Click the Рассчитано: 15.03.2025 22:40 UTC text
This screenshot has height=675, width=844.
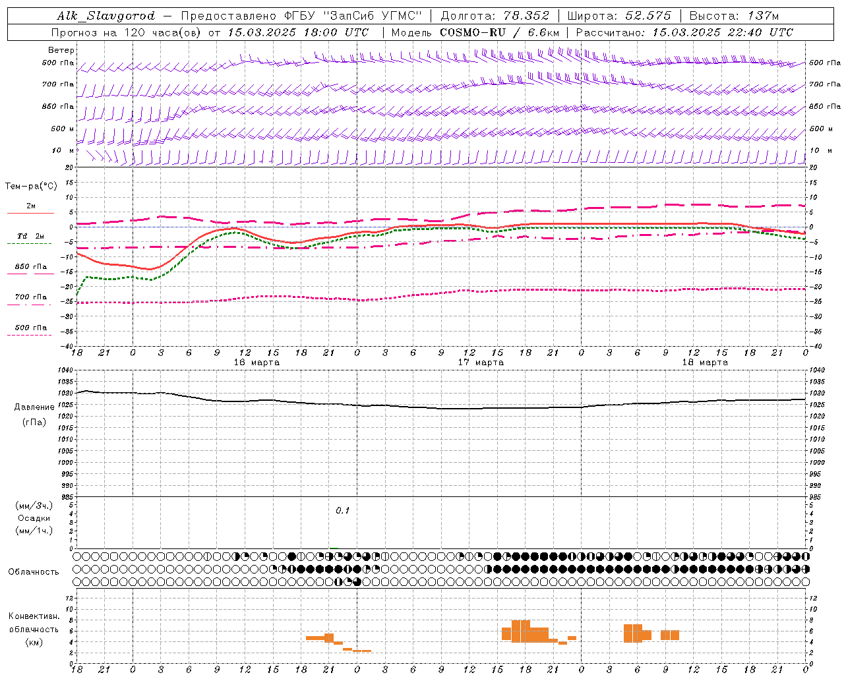[684, 32]
